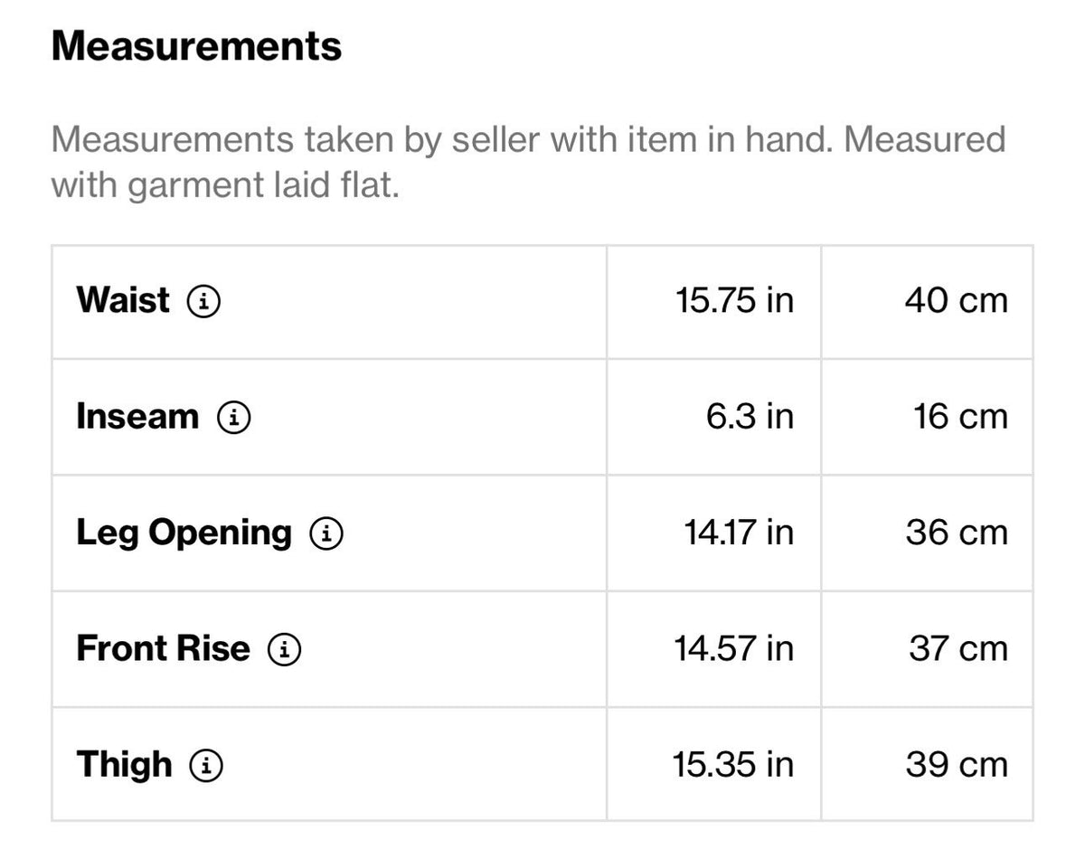This screenshot has height=849, width=1085.
Task: Open the info icon beside Thigh
Action: 206,765
